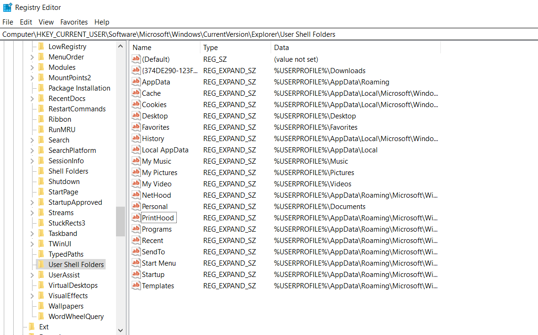The width and height of the screenshot is (538, 335).
Task: Select the Shell Folders key
Action: point(68,171)
